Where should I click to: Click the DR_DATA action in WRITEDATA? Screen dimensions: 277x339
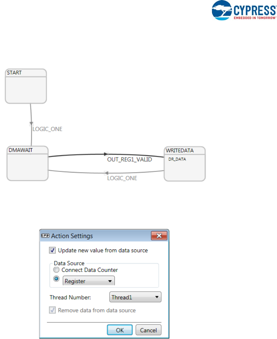point(177,159)
